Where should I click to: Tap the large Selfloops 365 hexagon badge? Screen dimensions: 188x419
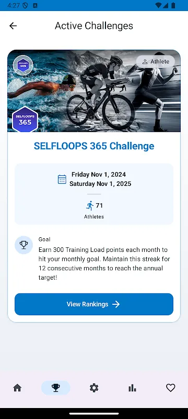[25, 119]
